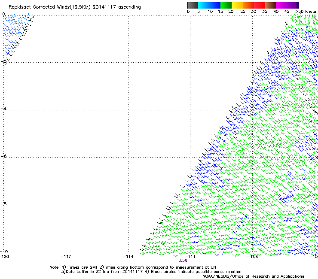Click the chart title 'Rapidscat Corrected Winds(12.5KM)'
318x279 pixels.
click(x=49, y=7)
